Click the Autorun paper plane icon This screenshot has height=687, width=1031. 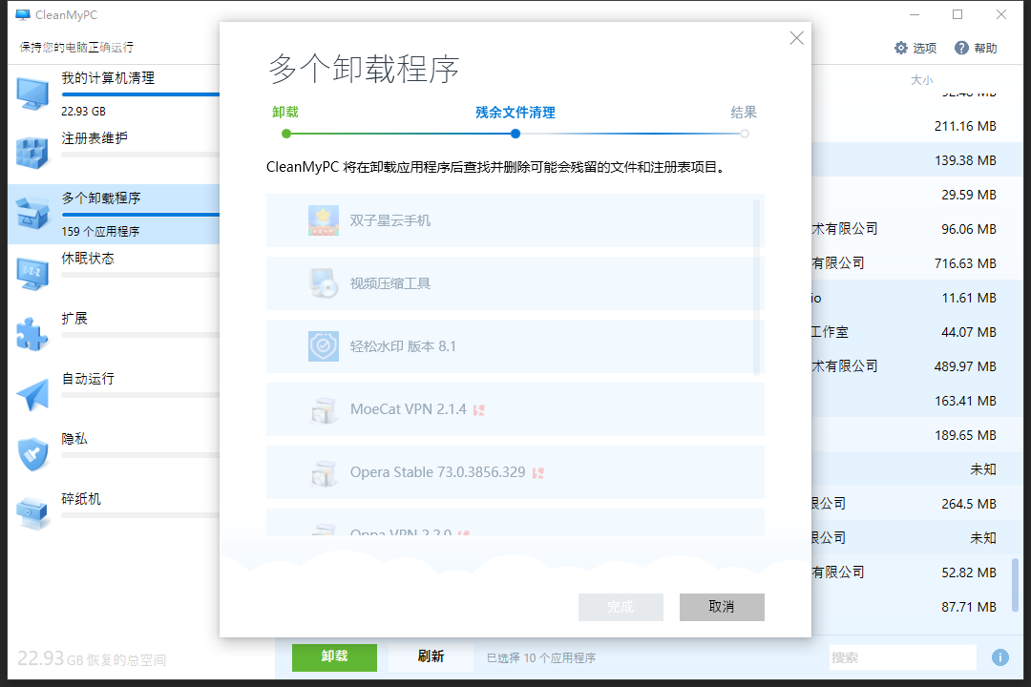click(32, 394)
